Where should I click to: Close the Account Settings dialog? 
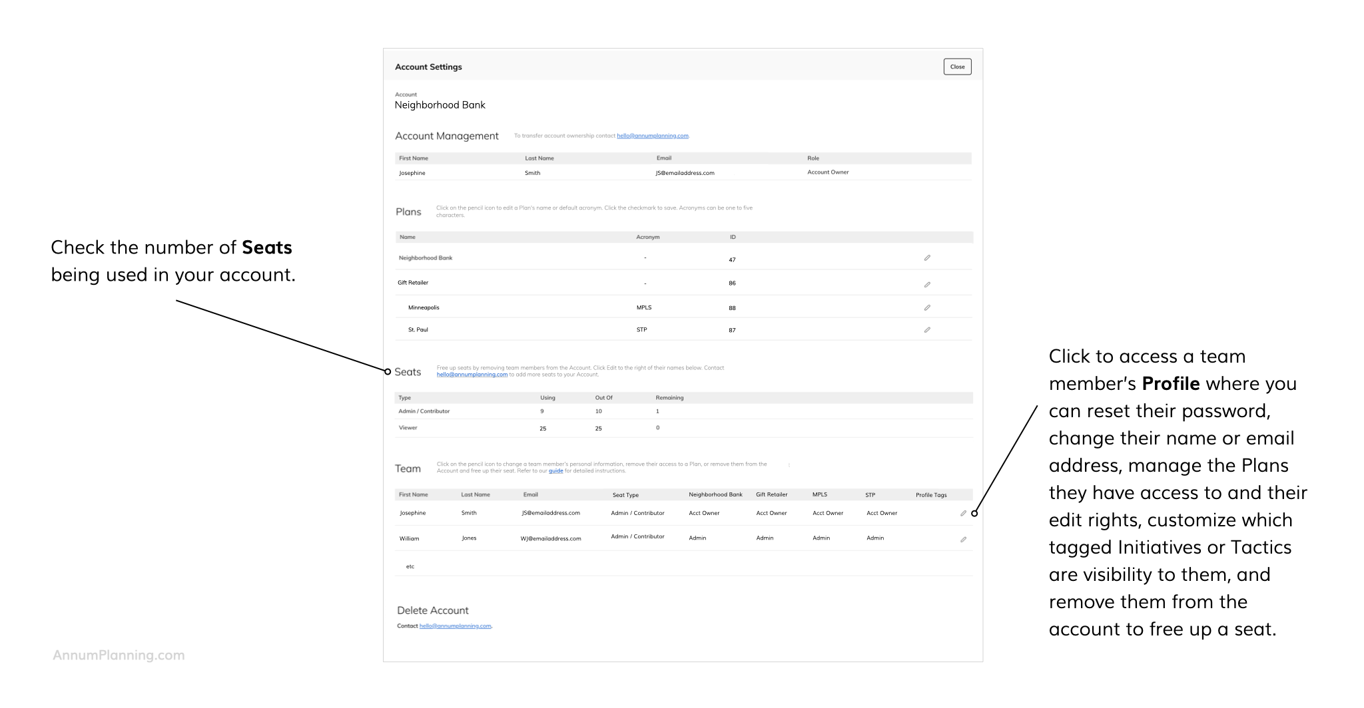[x=957, y=67]
